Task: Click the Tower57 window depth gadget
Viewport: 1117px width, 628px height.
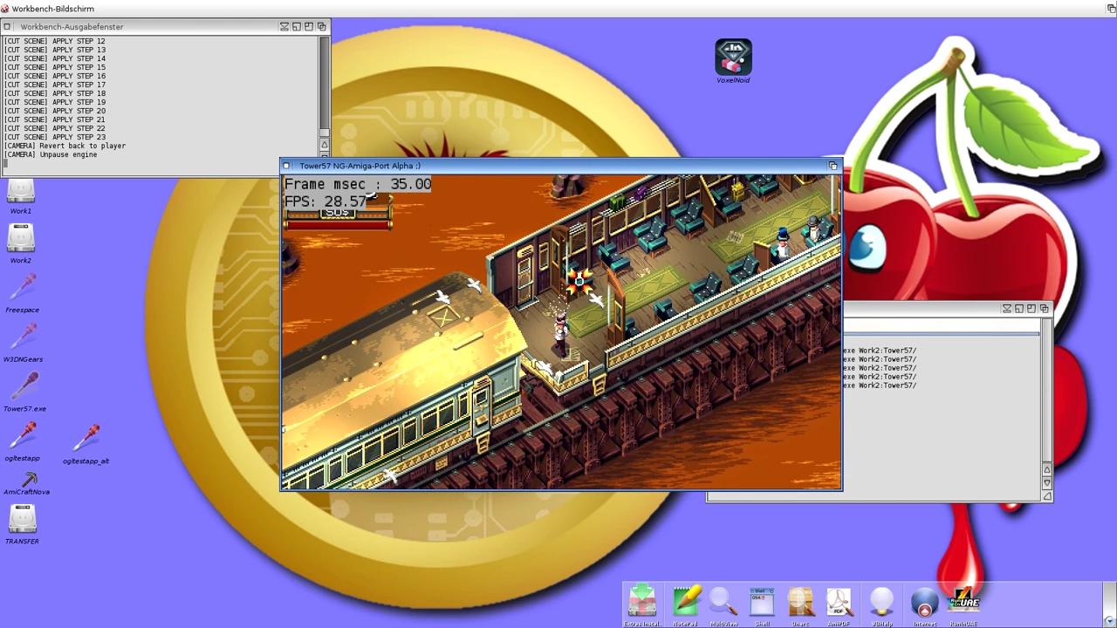Action: [833, 166]
